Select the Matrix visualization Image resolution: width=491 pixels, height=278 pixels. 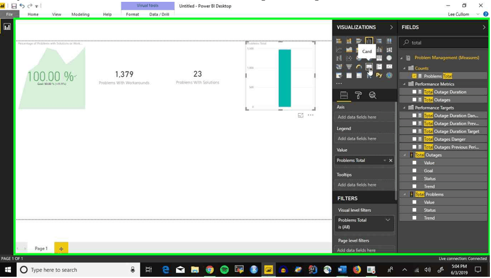tap(359, 75)
